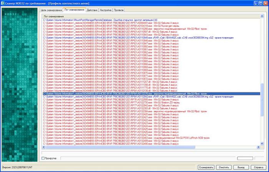269x172 pixels.
Task: Switch to the Цели сканирования tab
Action: [51, 10]
